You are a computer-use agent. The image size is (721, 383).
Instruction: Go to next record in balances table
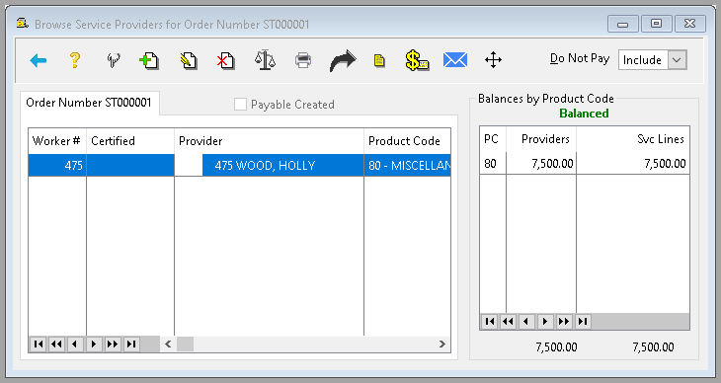(545, 322)
